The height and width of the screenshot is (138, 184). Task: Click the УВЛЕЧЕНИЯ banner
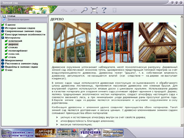pos(91,132)
